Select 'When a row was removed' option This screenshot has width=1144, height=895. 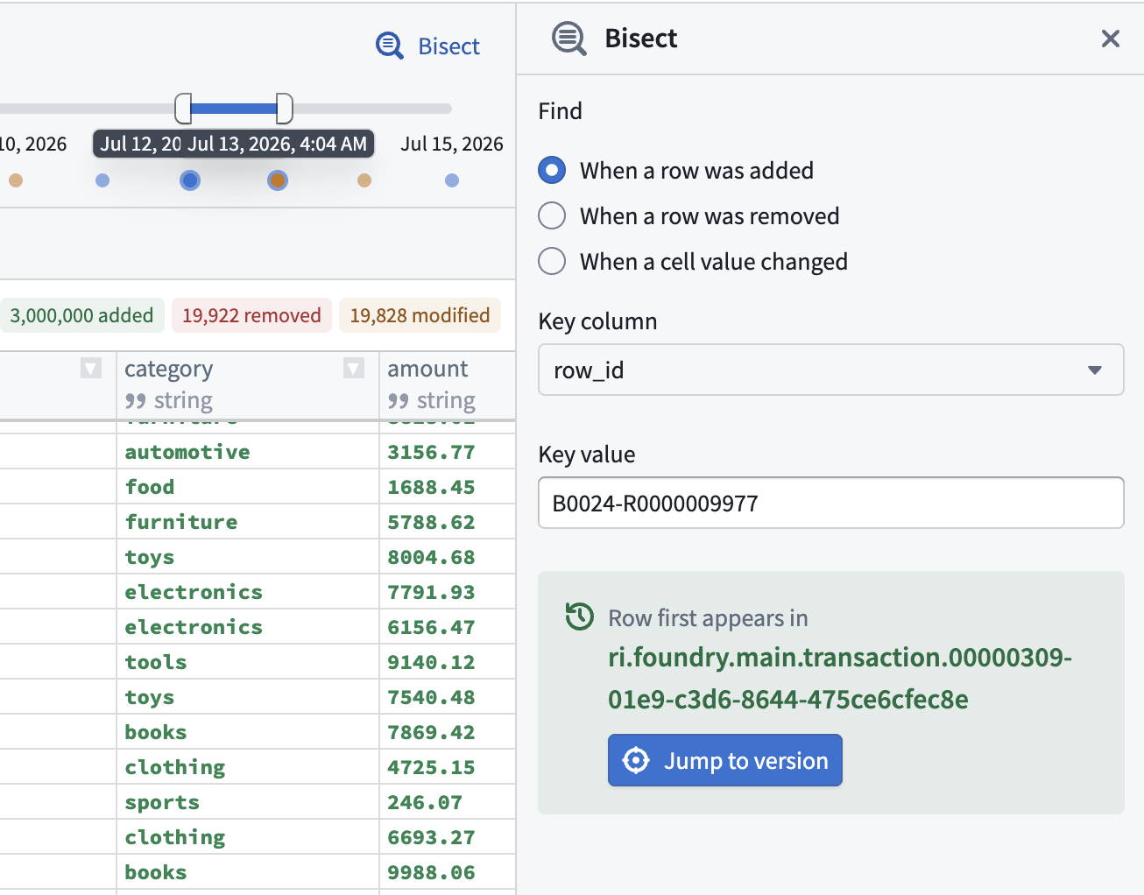click(552, 215)
